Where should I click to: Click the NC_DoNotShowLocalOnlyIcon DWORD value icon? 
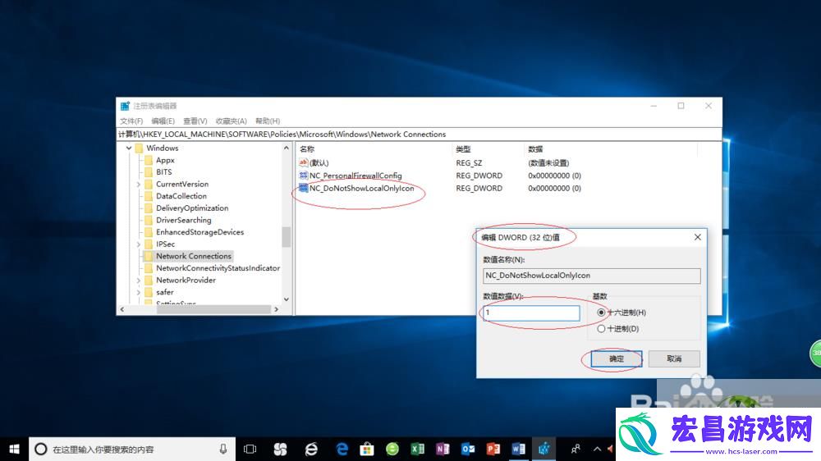[303, 188]
